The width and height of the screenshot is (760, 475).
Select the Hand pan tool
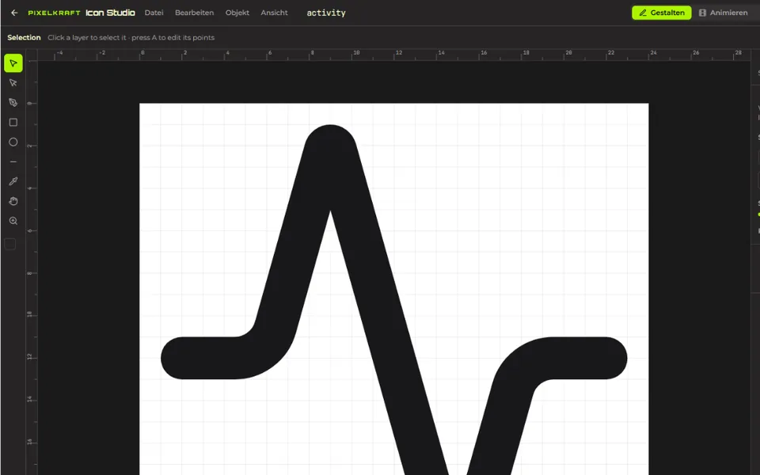point(13,201)
